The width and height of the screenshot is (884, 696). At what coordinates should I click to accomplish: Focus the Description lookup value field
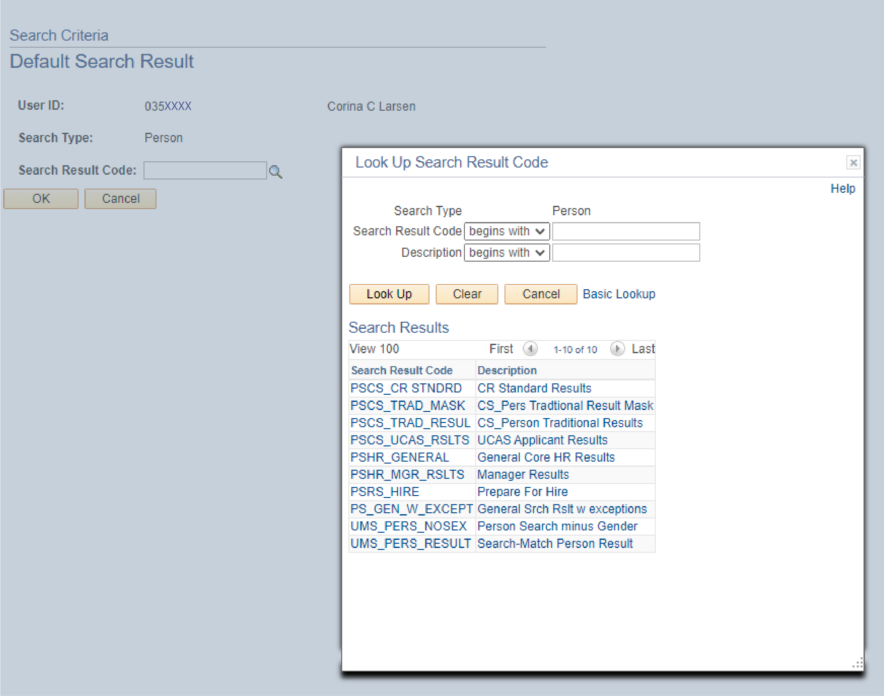(x=626, y=253)
